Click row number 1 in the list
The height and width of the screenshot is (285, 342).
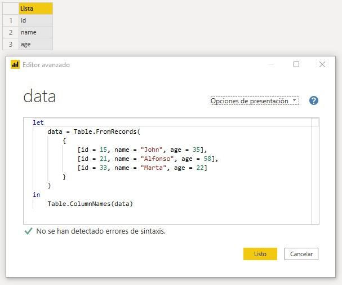(10, 20)
